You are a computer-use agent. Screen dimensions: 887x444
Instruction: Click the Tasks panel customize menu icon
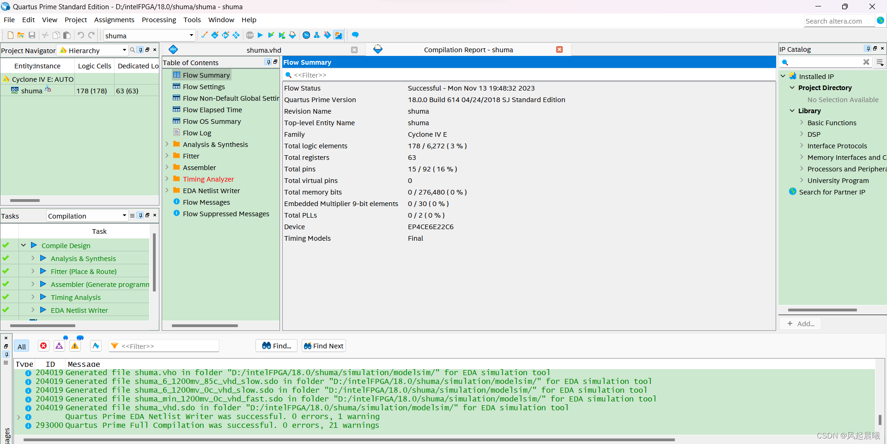(x=133, y=215)
